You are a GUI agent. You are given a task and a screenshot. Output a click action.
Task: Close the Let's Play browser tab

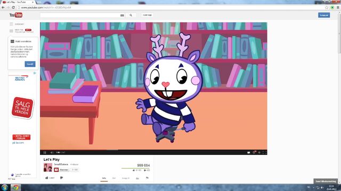pos(33,2)
